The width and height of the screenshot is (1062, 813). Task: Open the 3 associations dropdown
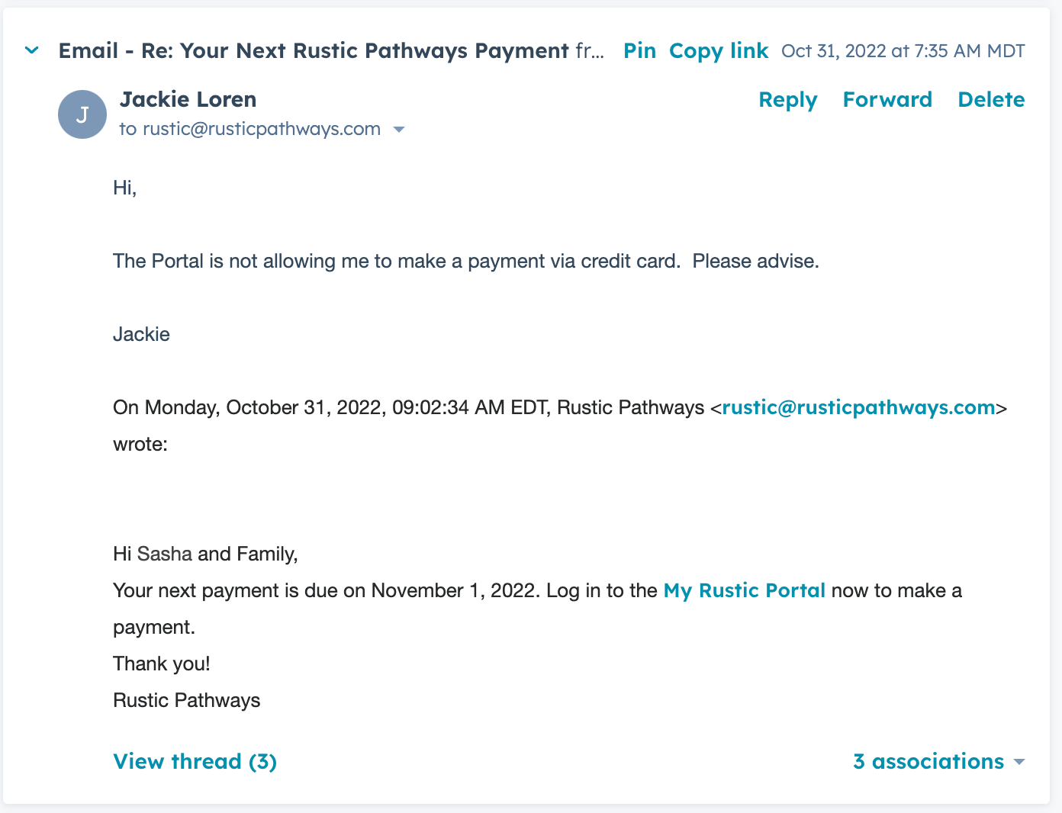point(938,762)
